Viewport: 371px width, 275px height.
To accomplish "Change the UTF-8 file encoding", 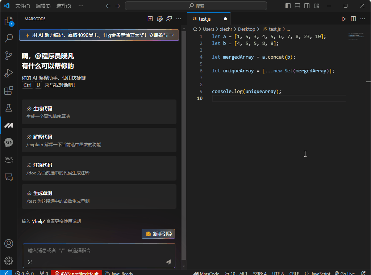I will tap(278, 273).
